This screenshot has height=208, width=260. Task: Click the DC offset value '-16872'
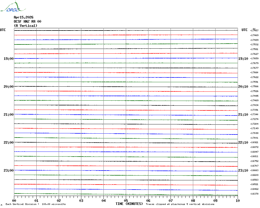[254, 147]
